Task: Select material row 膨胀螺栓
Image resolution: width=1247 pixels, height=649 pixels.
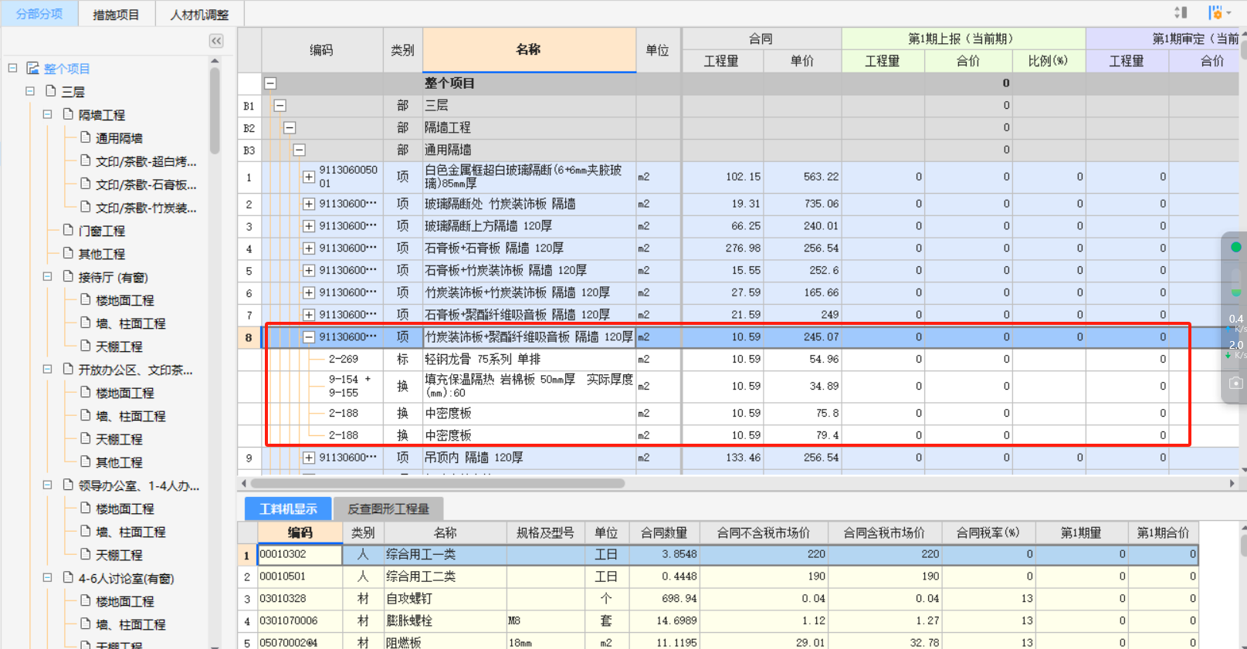Action: pos(718,620)
